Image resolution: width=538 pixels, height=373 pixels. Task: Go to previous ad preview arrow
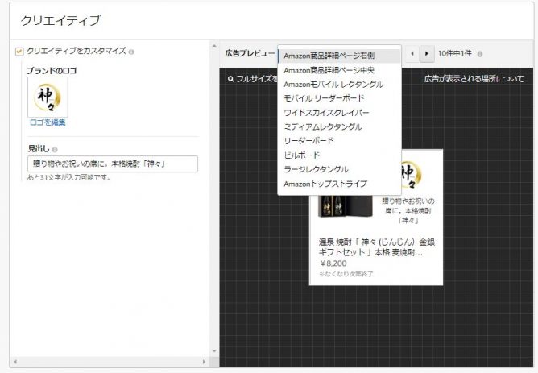(x=412, y=53)
